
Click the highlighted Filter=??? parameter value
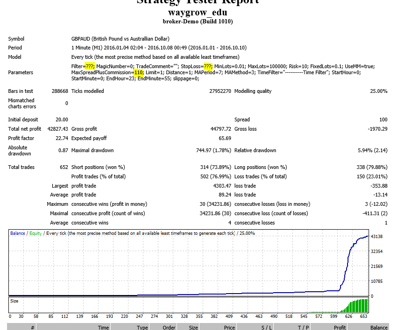click(x=90, y=67)
